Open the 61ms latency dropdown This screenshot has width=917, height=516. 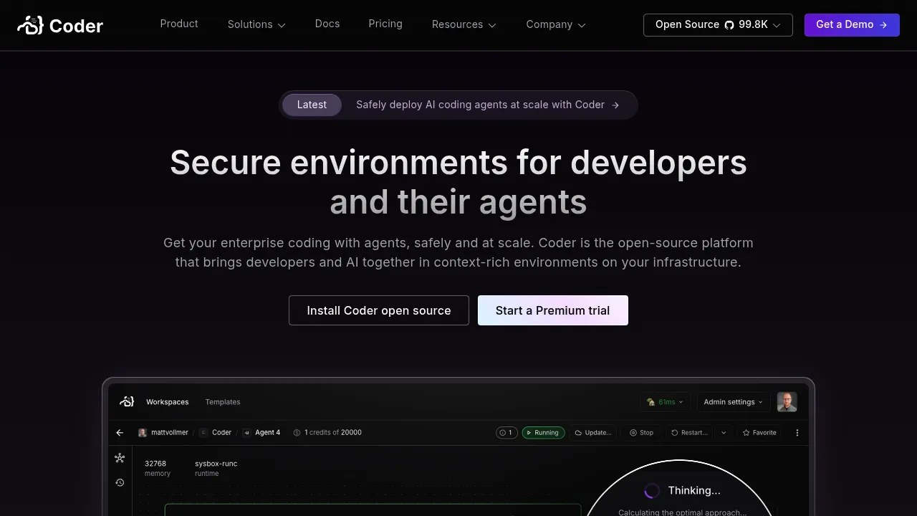click(666, 402)
